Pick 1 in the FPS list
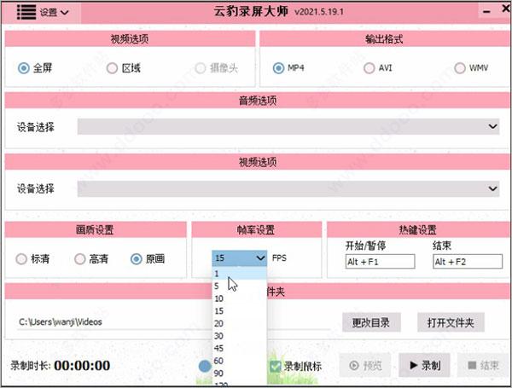Screen dimensions: 512x388 239,274
